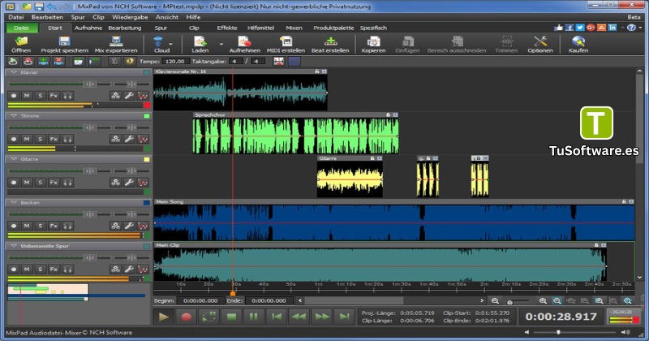Toggle the lock on Mein Song clip
The width and height of the screenshot is (649, 341).
click(624, 202)
